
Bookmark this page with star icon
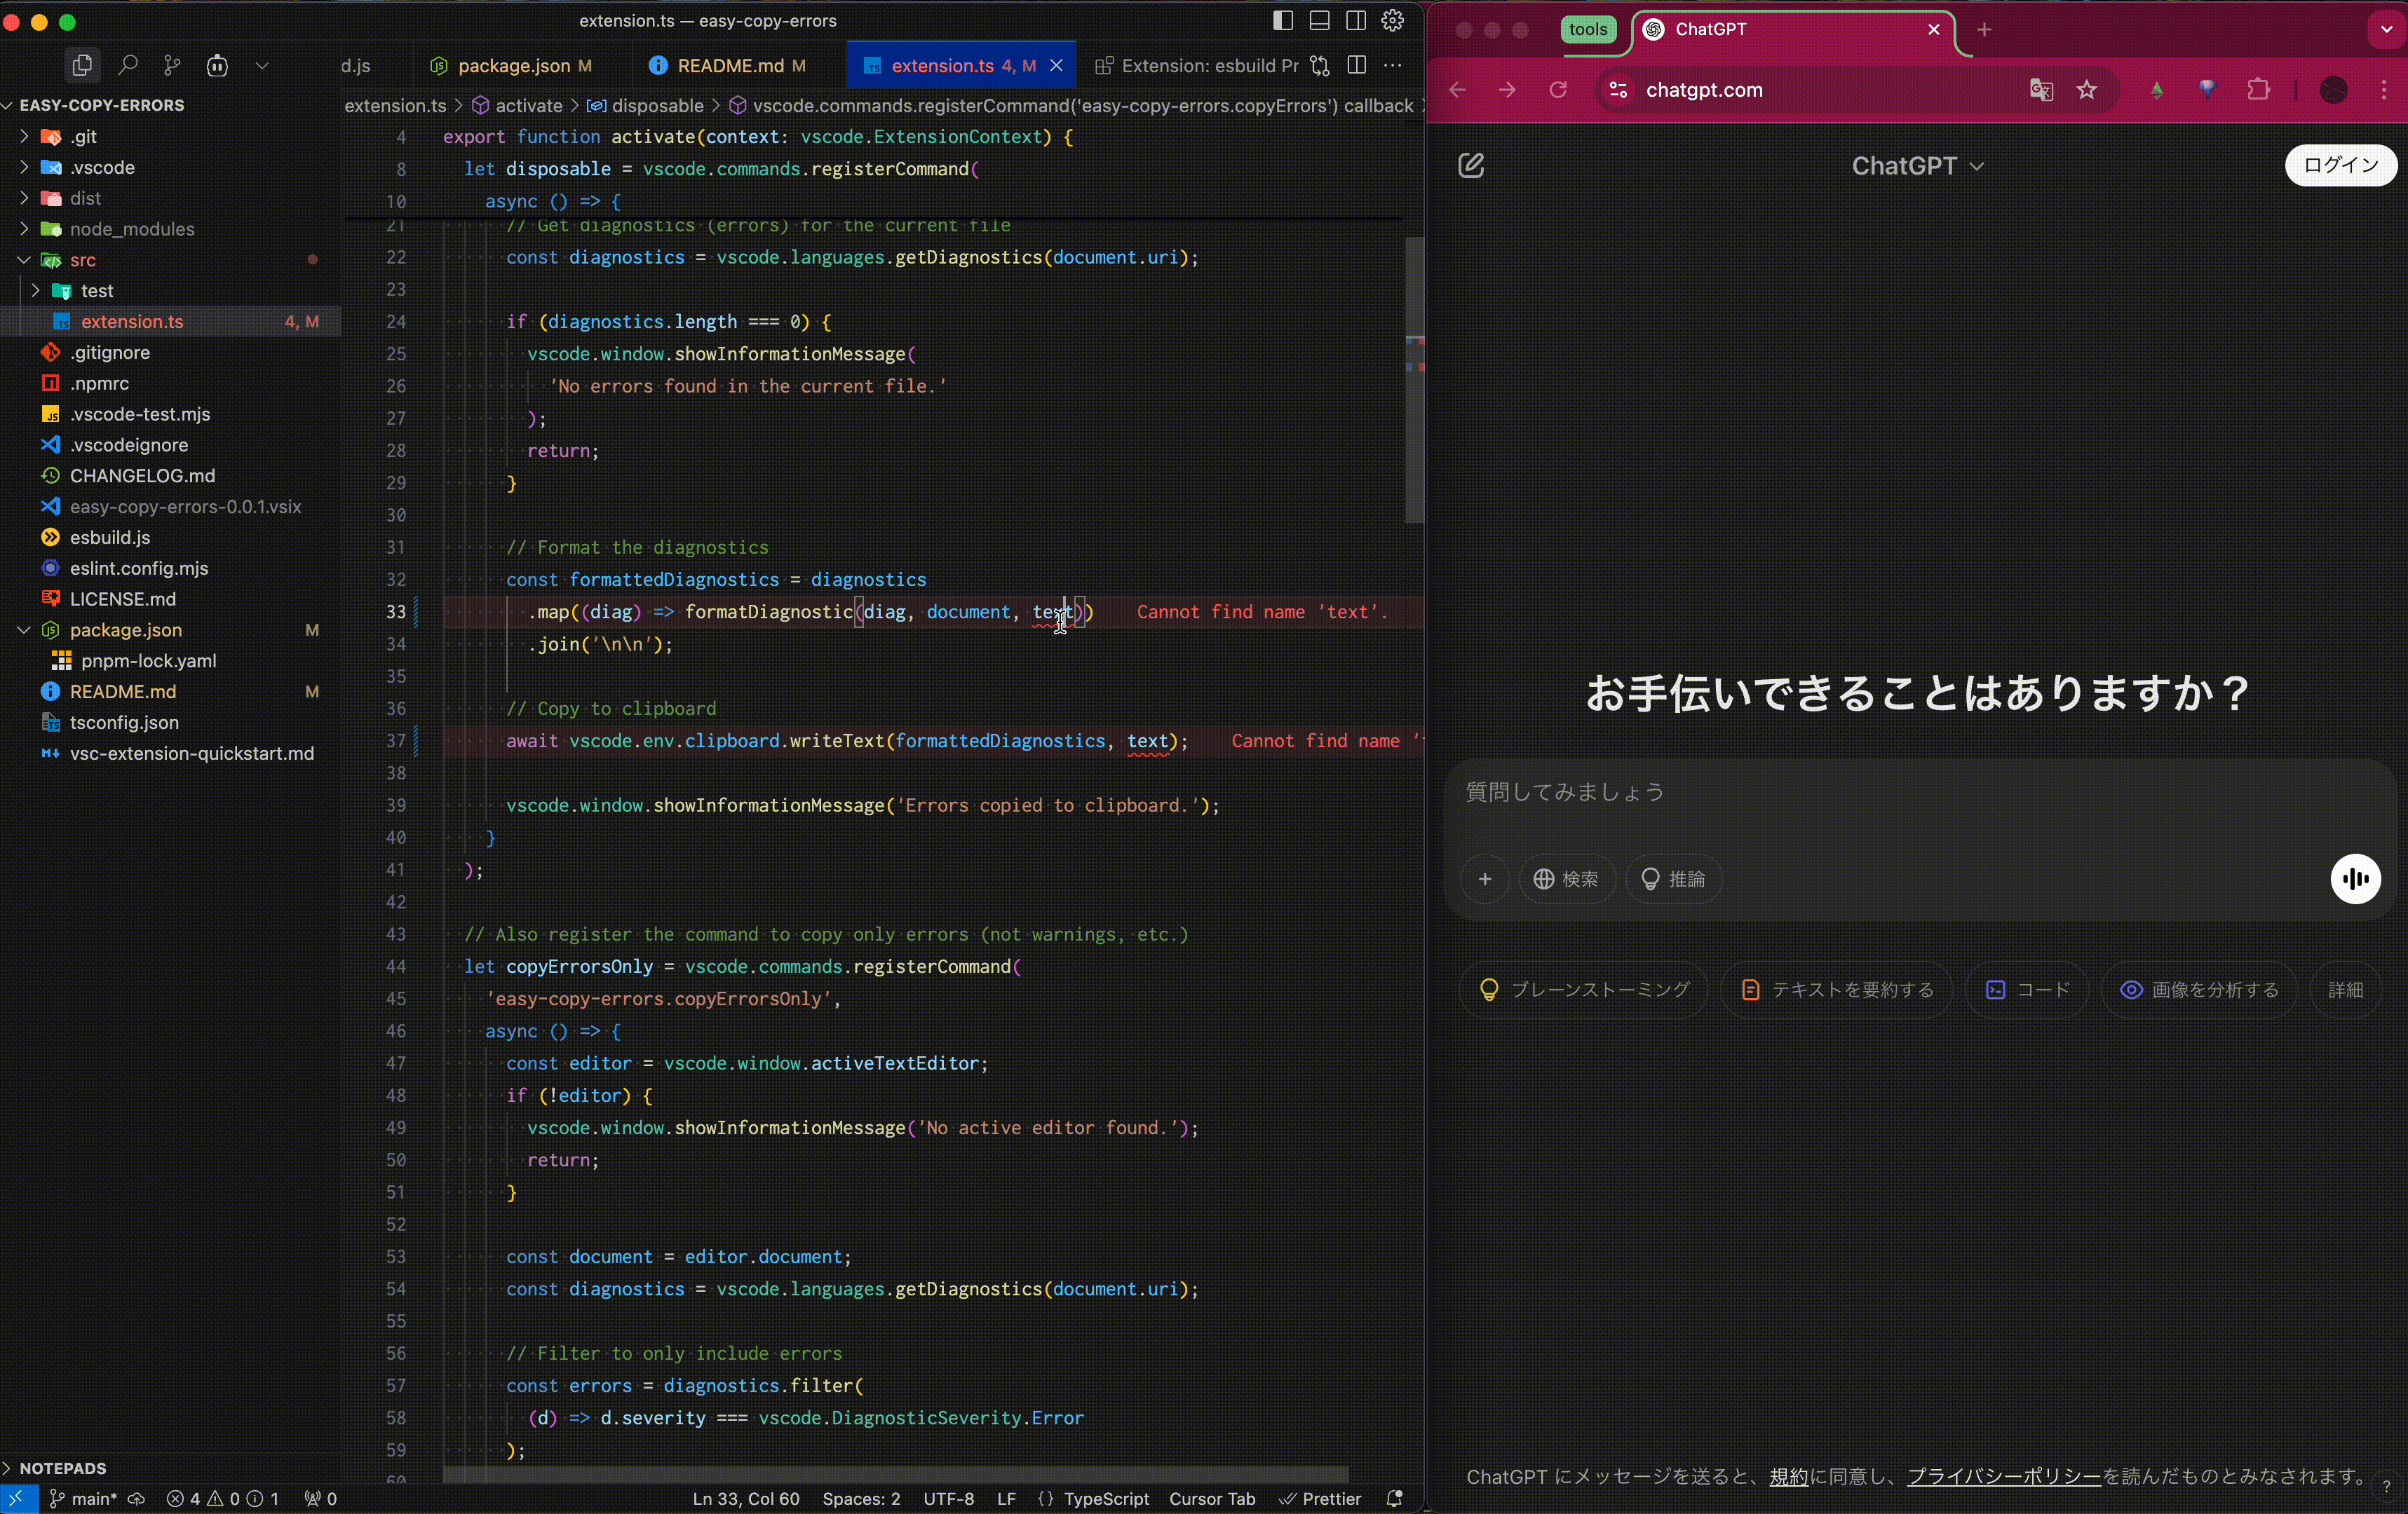point(2086,90)
